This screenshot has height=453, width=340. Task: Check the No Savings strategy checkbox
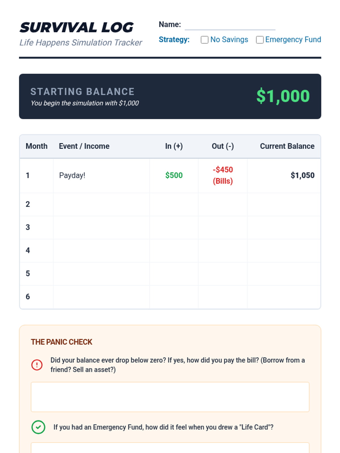pyautogui.click(x=204, y=40)
